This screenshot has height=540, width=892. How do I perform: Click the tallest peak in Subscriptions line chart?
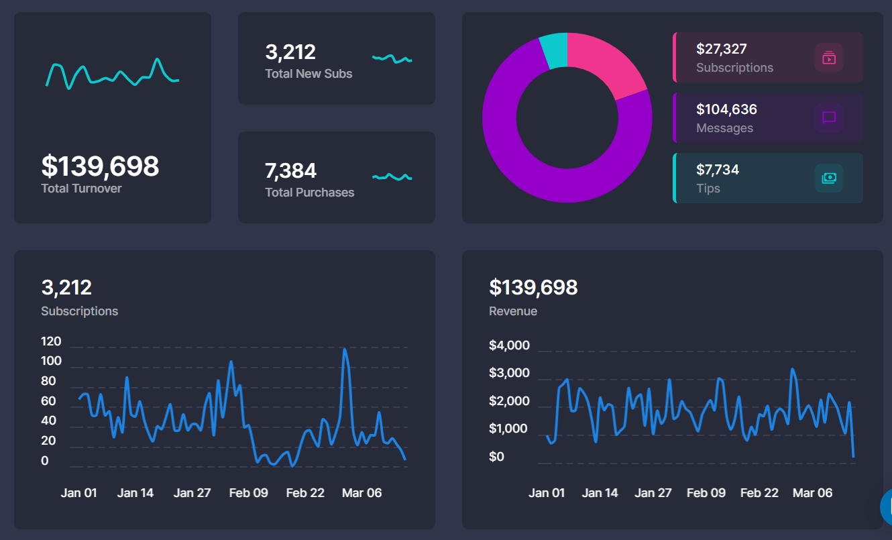coord(345,349)
